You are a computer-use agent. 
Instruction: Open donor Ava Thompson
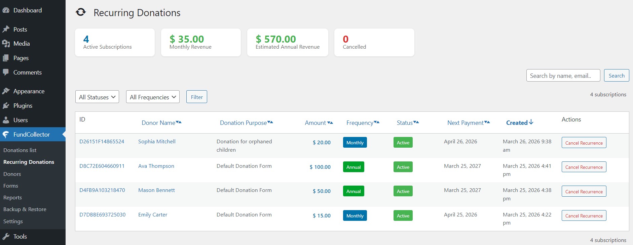coord(156,166)
